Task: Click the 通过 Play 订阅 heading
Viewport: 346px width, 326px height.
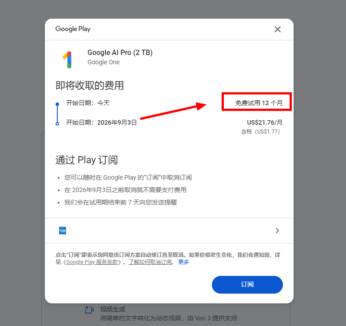Action: (87, 160)
